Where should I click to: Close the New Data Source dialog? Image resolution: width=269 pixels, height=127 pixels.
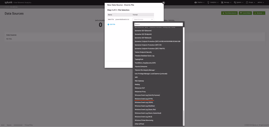[x=164, y=3]
